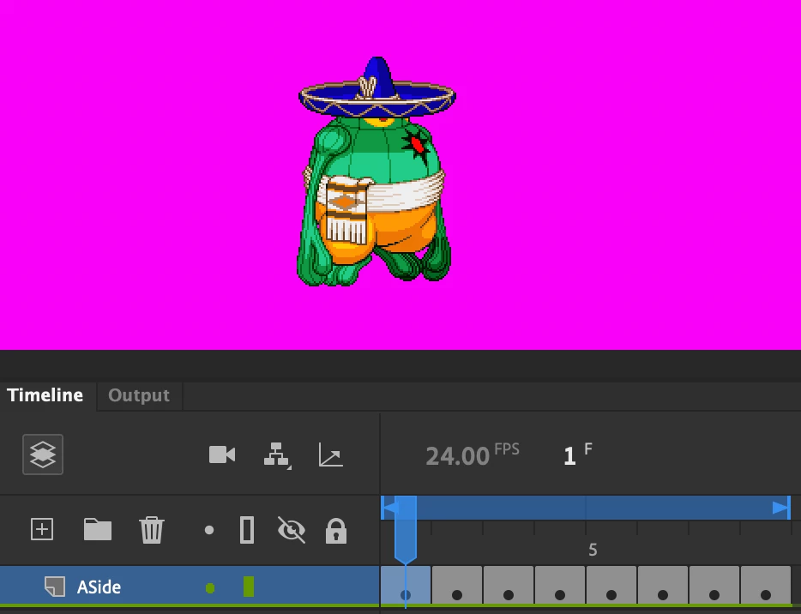Click the sombrero cactus character on stage
Screen dimensions: 801x614
click(376, 172)
